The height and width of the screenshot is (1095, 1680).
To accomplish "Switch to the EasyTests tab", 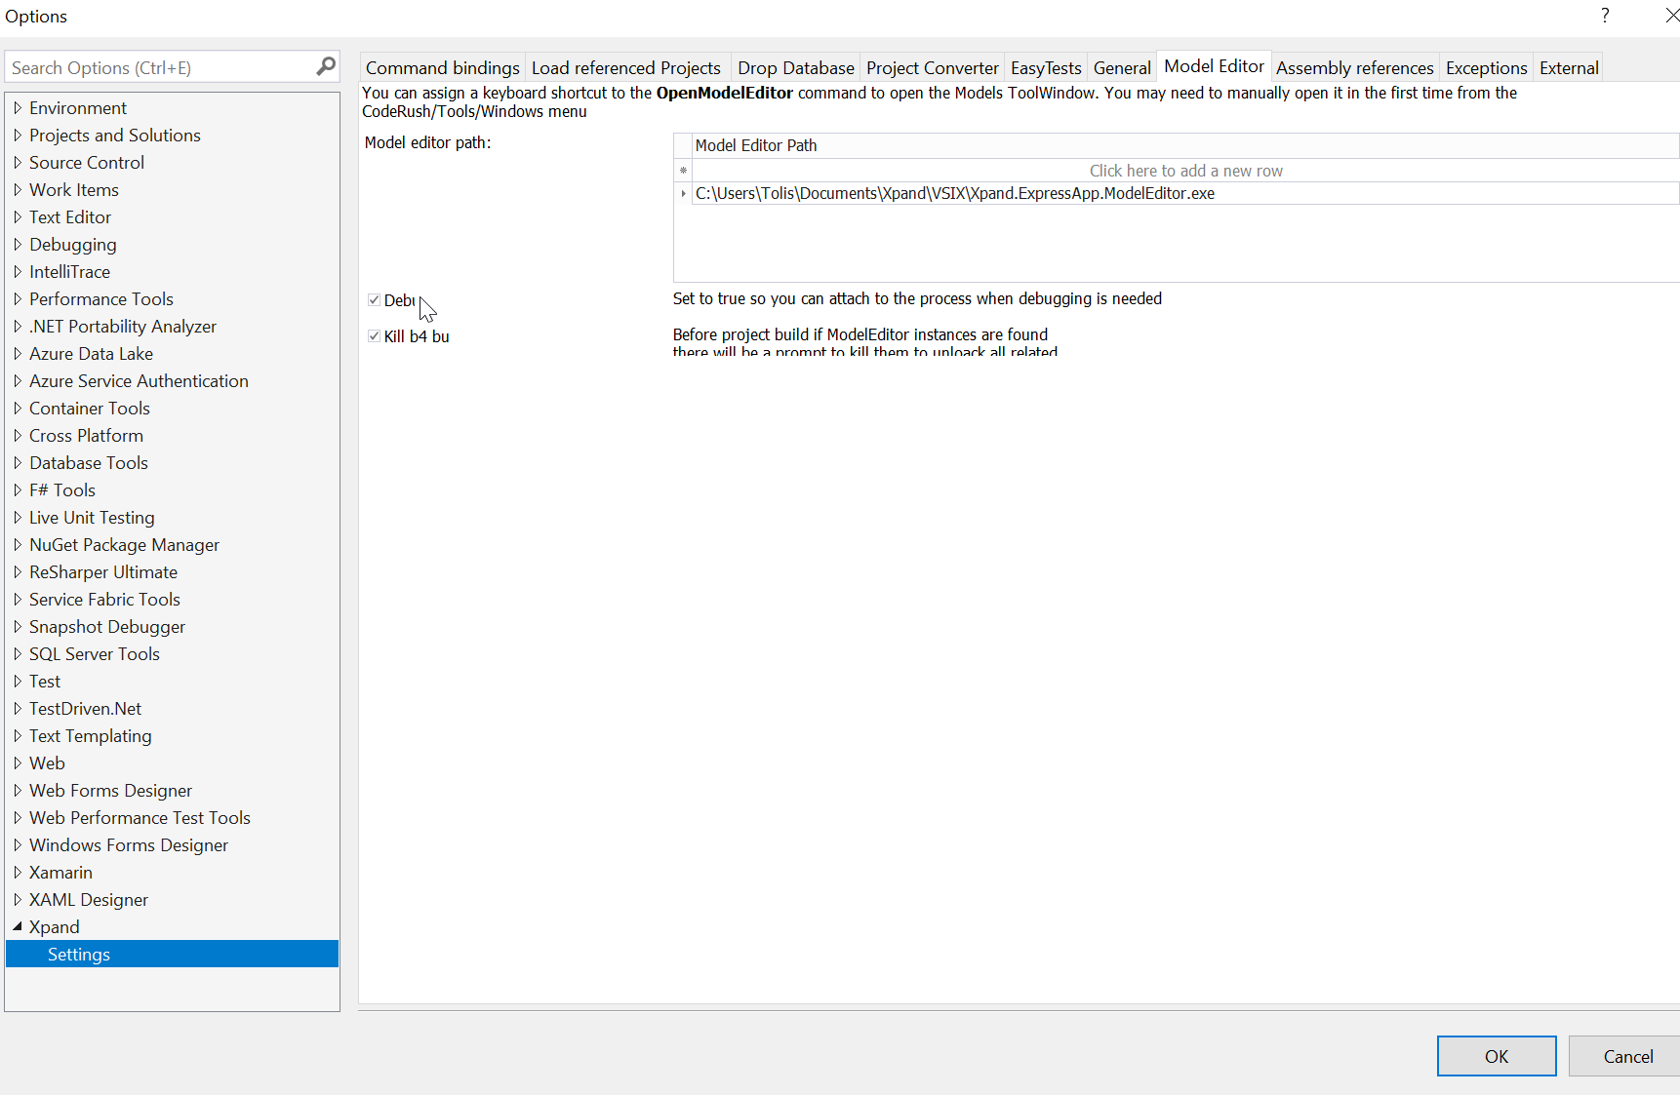I will point(1045,66).
